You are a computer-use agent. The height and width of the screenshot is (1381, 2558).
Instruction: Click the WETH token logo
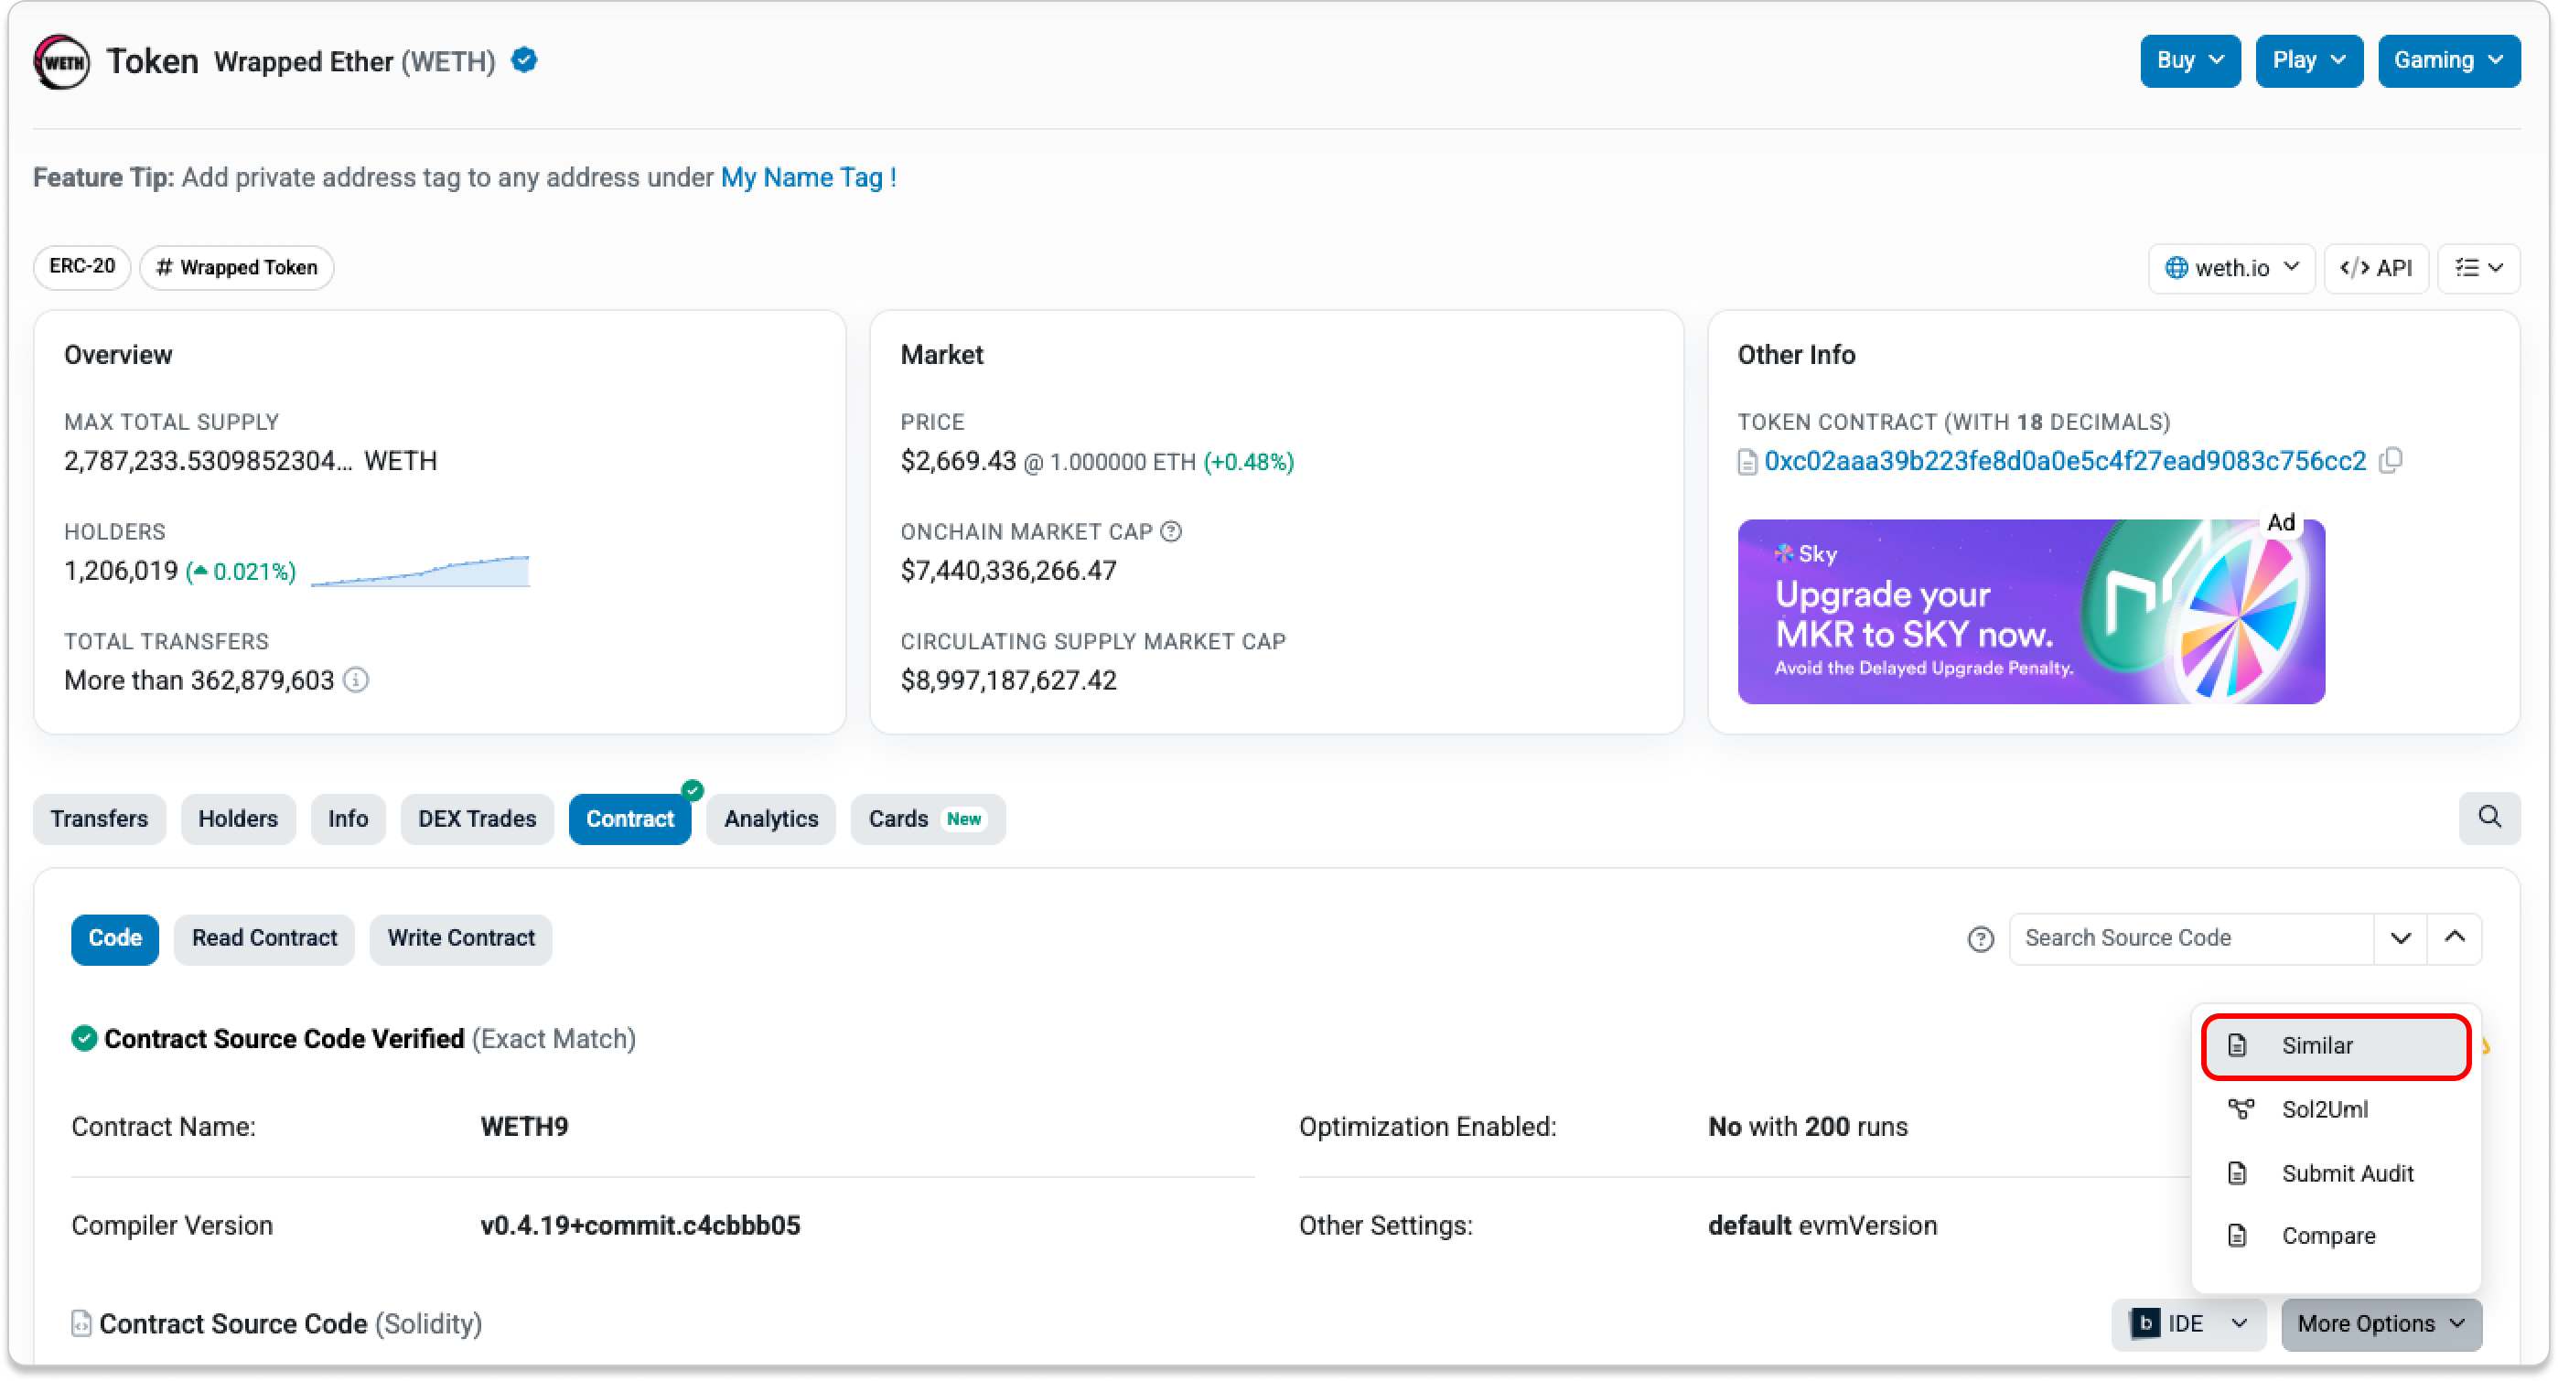(x=61, y=61)
